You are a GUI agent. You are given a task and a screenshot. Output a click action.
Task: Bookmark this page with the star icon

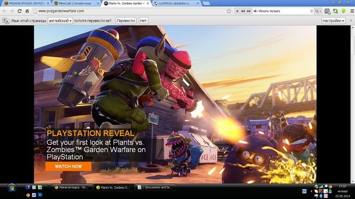(229, 11)
